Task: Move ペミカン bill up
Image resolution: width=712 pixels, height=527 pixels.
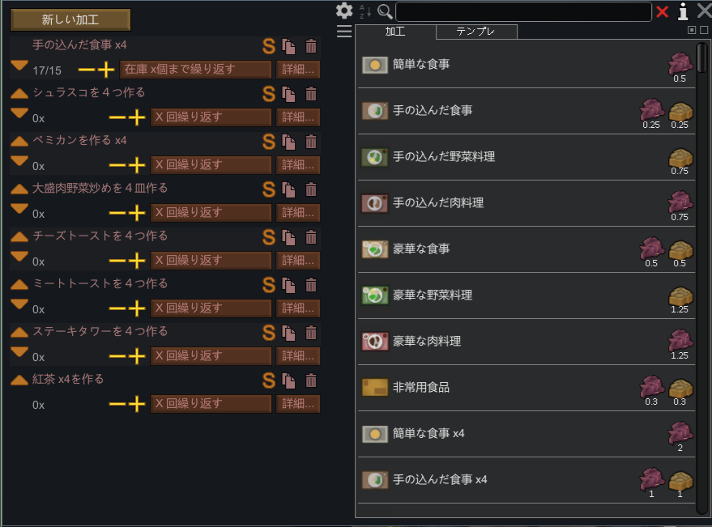Action: point(19,141)
